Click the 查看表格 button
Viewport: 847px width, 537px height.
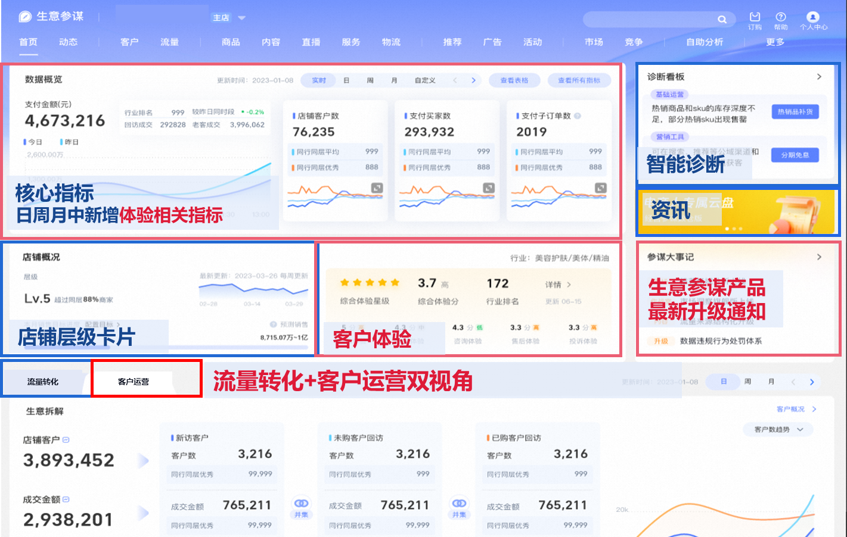[x=514, y=80]
